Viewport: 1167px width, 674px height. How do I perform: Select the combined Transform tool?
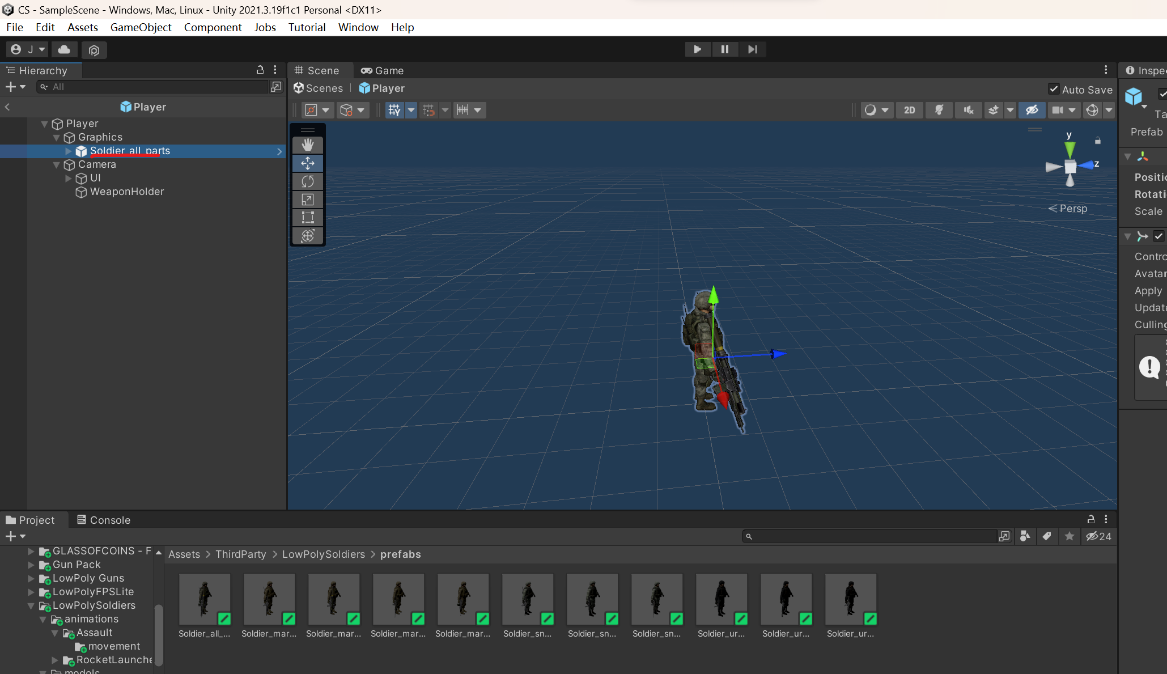pyautogui.click(x=308, y=236)
